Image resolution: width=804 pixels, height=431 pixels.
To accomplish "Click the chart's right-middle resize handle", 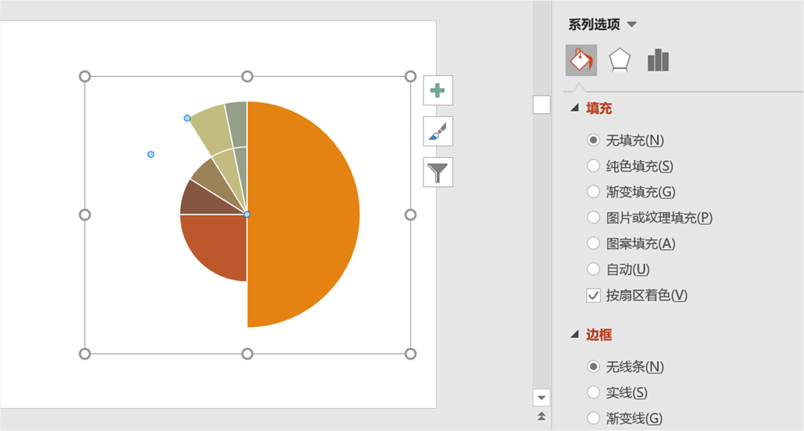I will (410, 215).
